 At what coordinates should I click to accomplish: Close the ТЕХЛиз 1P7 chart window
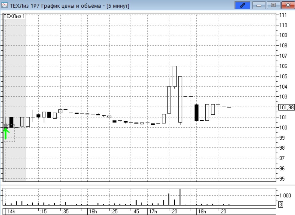(288, 5)
